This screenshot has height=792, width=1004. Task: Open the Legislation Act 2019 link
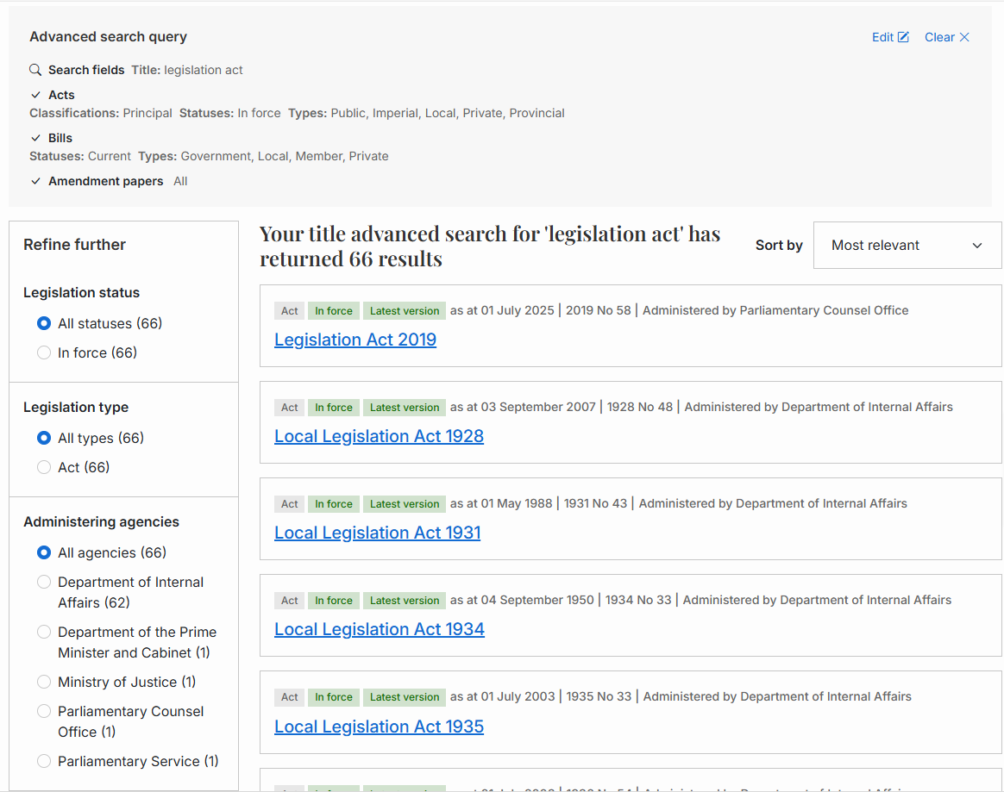(355, 340)
